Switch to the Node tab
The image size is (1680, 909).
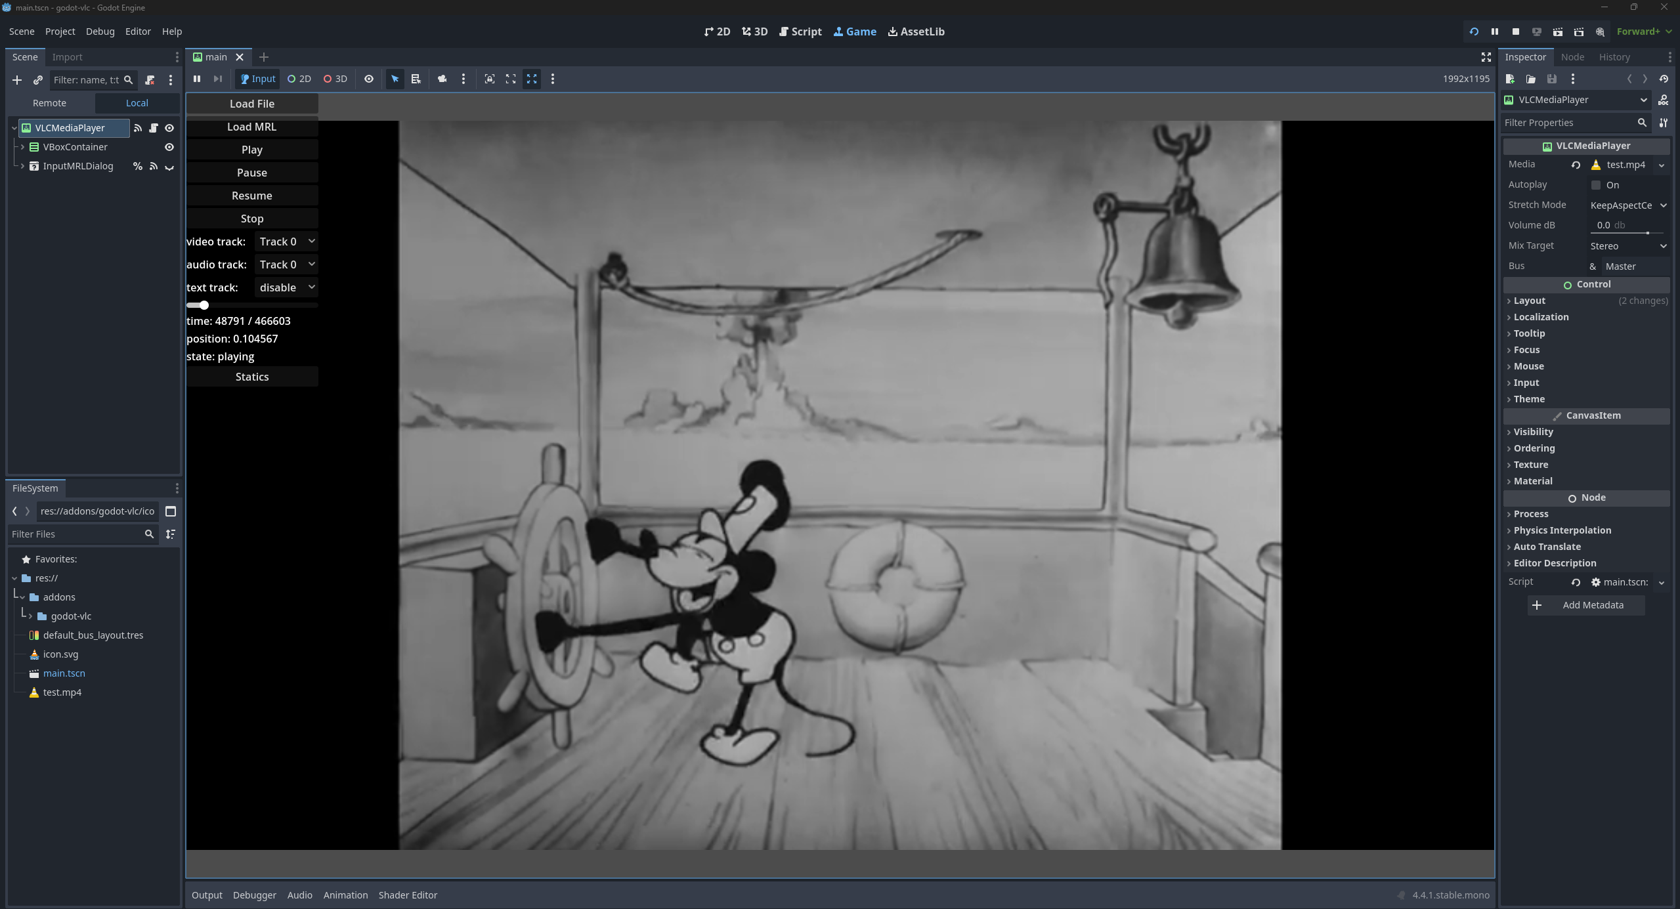[1572, 57]
